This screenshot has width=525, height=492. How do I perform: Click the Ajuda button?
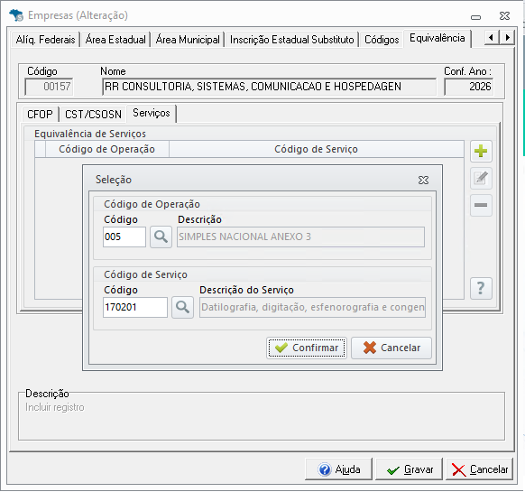(338, 469)
